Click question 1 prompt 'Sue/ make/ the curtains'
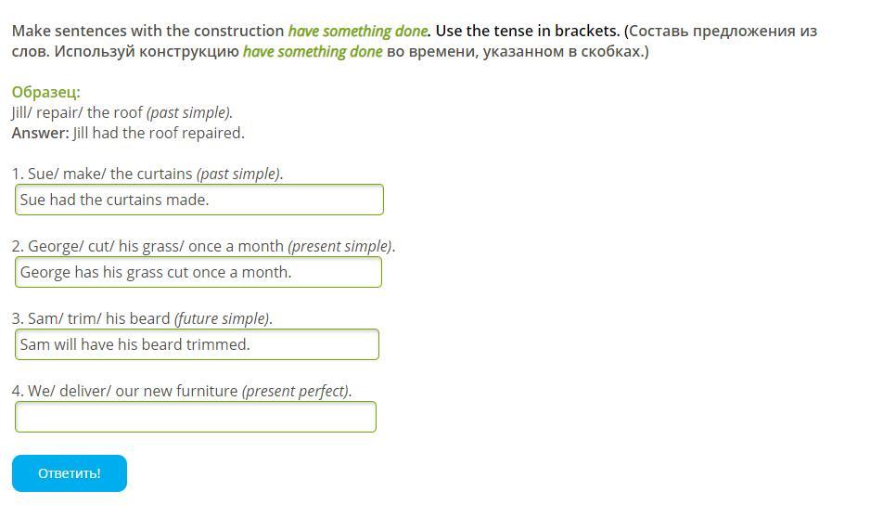The height and width of the screenshot is (517, 870). (x=110, y=174)
